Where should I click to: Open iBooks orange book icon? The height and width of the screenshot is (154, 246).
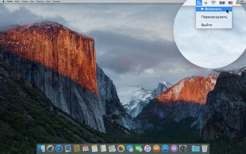click(157, 148)
